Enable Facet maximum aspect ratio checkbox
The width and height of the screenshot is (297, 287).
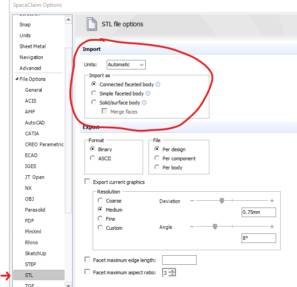87,272
